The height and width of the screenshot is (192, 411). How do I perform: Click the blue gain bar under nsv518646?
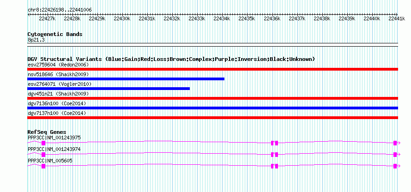click(x=126, y=79)
